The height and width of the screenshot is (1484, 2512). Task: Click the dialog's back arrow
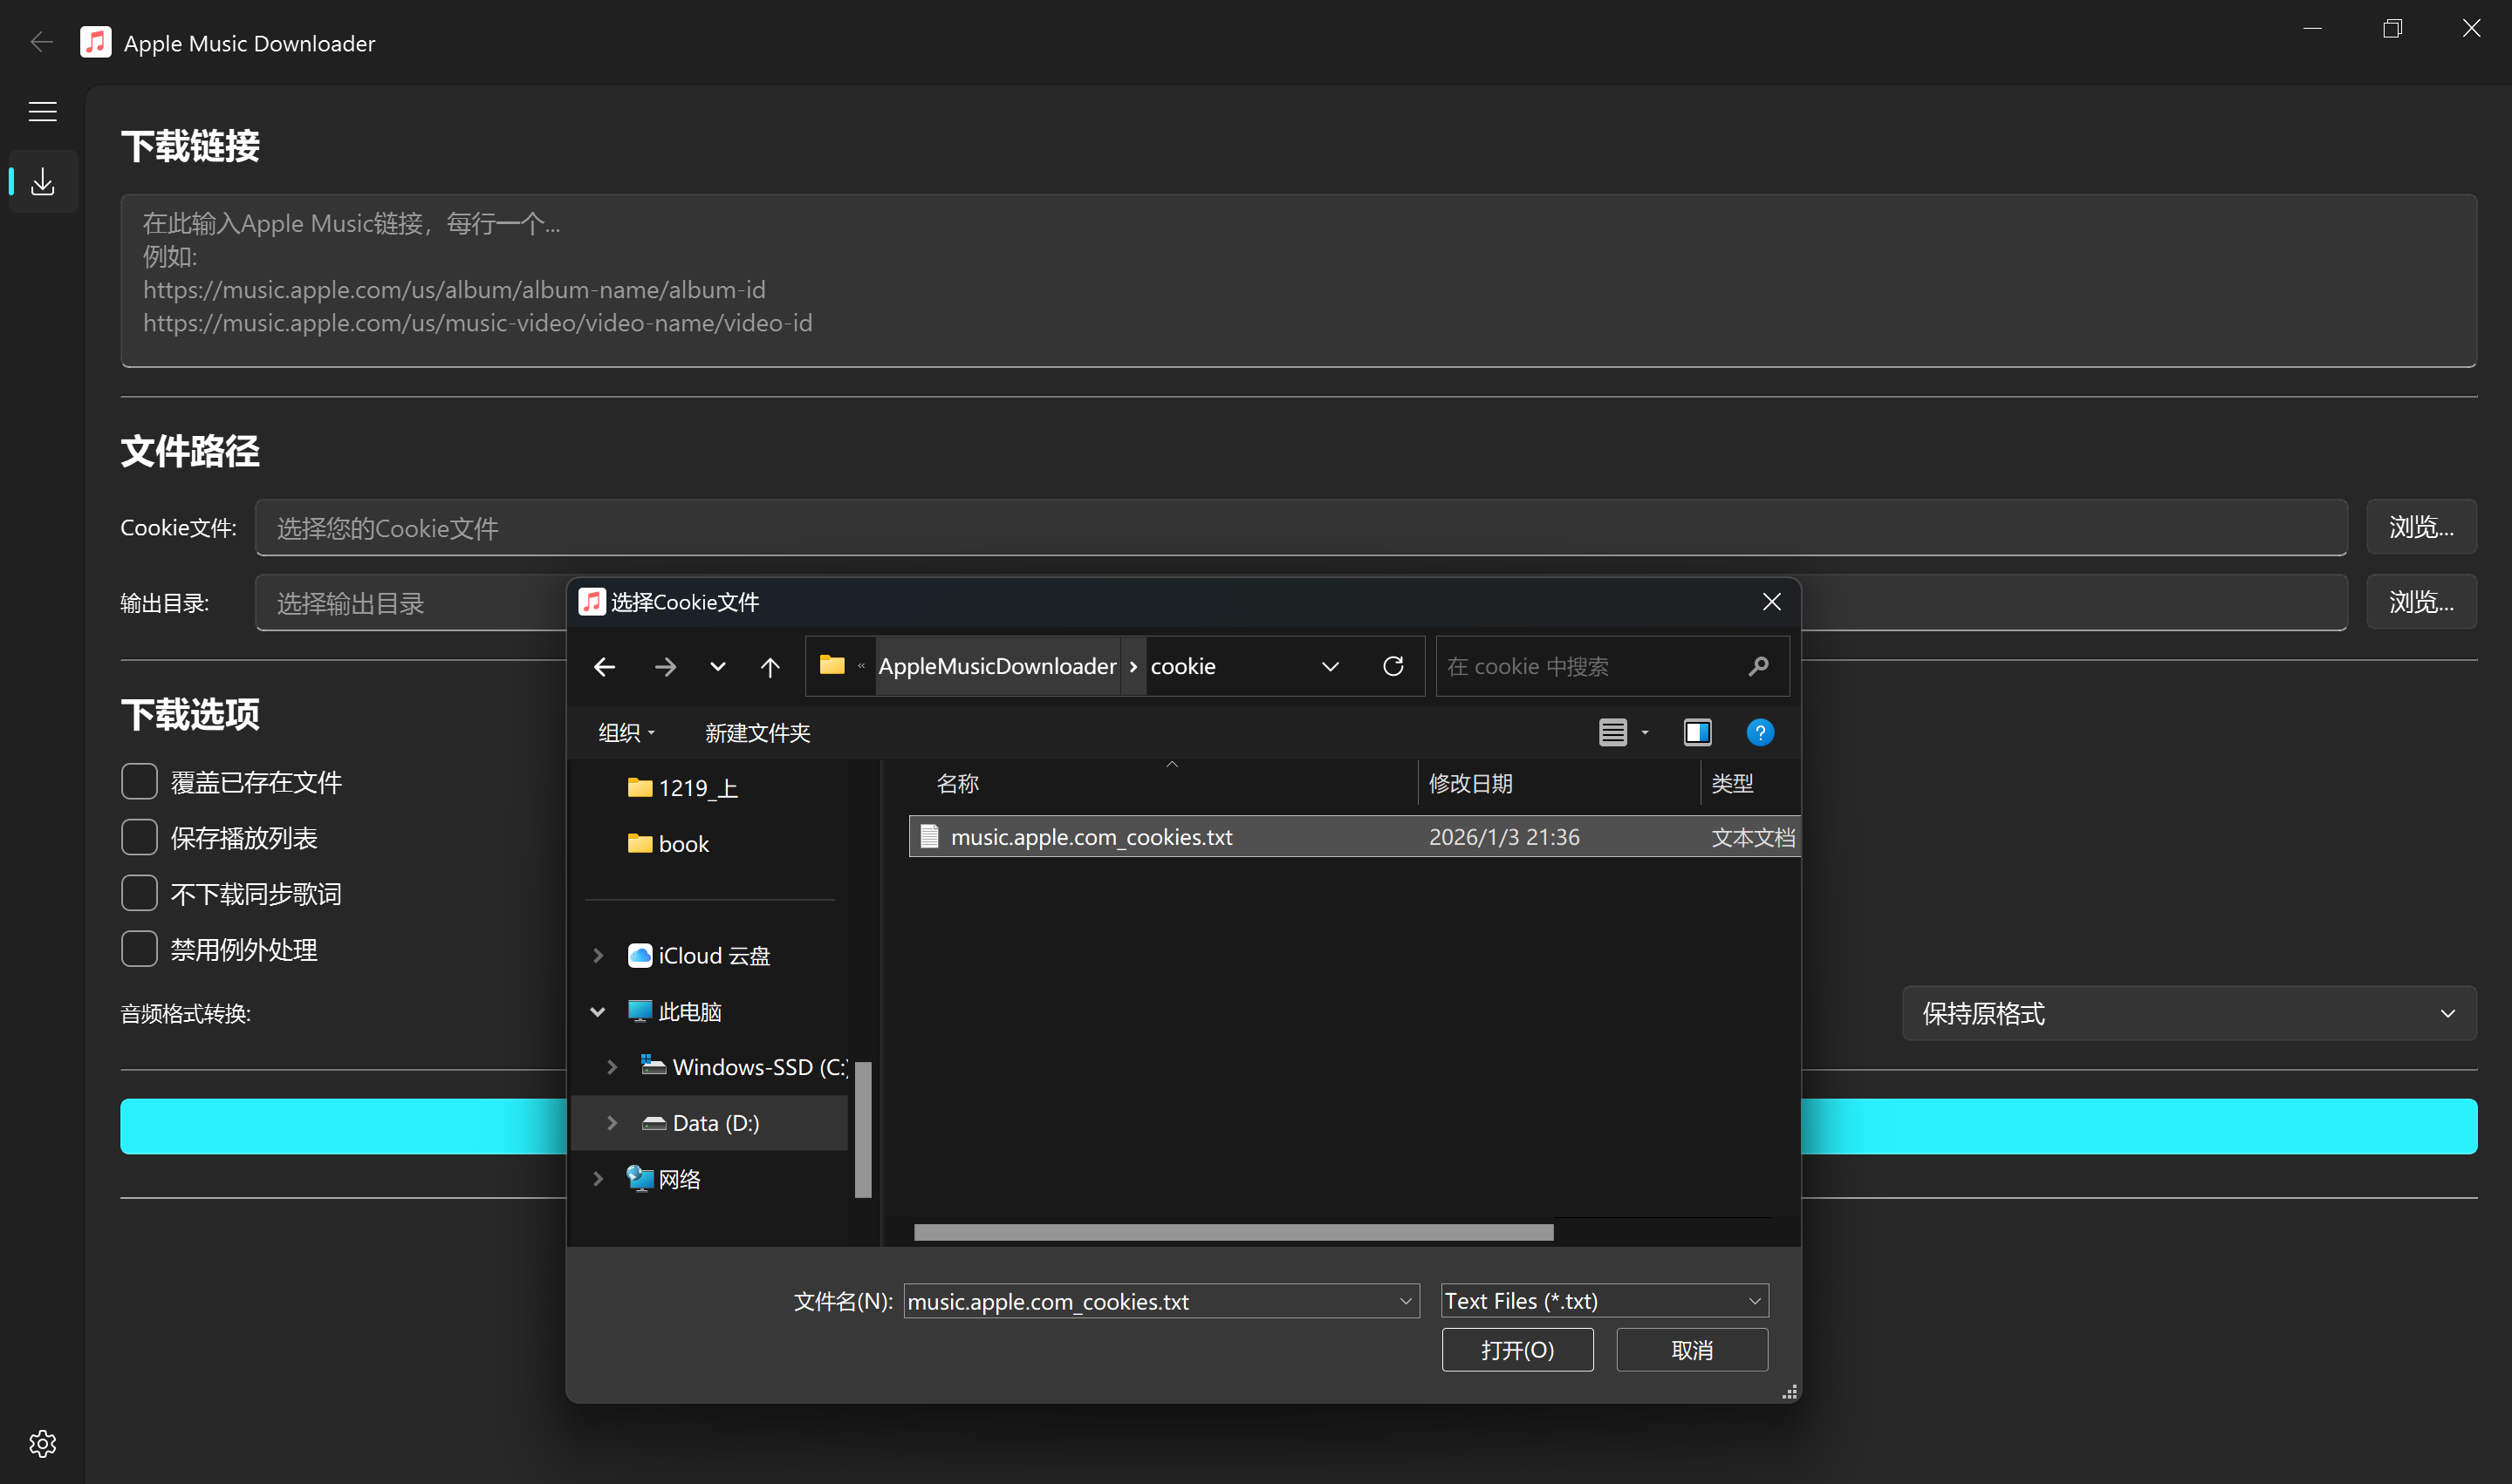605,666
